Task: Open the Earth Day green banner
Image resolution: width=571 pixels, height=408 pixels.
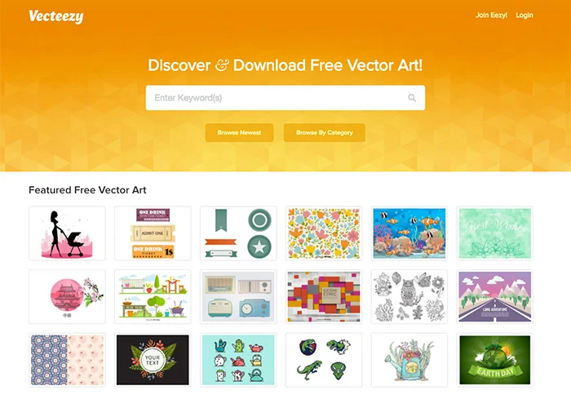Action: point(495,360)
